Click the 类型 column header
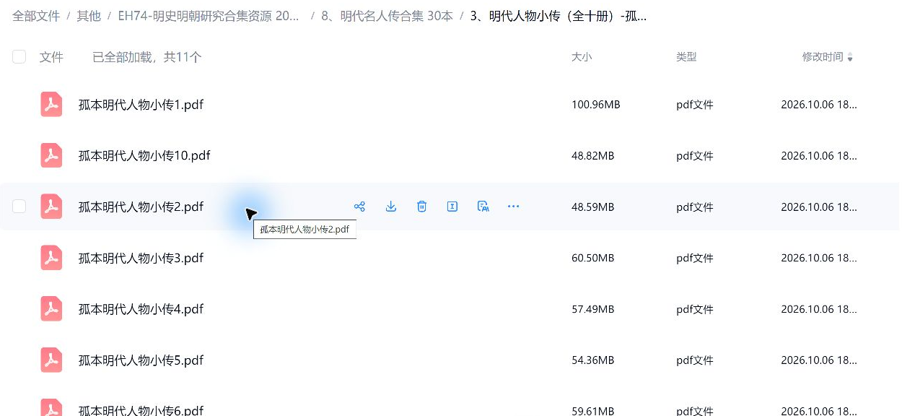Viewport: 902px width, 416px height. tap(686, 57)
